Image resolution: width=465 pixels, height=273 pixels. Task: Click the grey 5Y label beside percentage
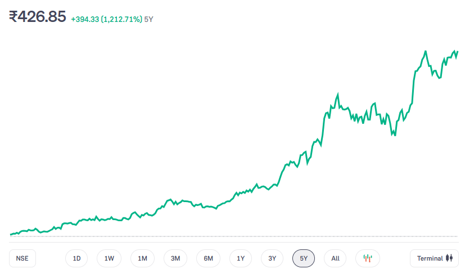(x=149, y=19)
